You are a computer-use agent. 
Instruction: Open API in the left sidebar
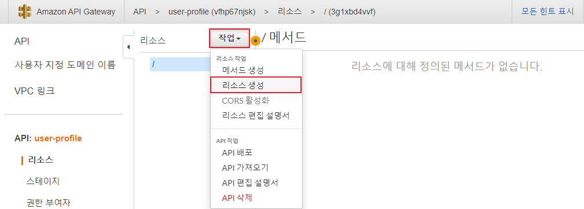pyautogui.click(x=21, y=41)
